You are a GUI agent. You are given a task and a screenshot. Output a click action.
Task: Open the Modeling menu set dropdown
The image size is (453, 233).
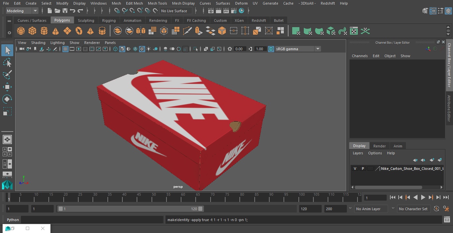coord(22,11)
